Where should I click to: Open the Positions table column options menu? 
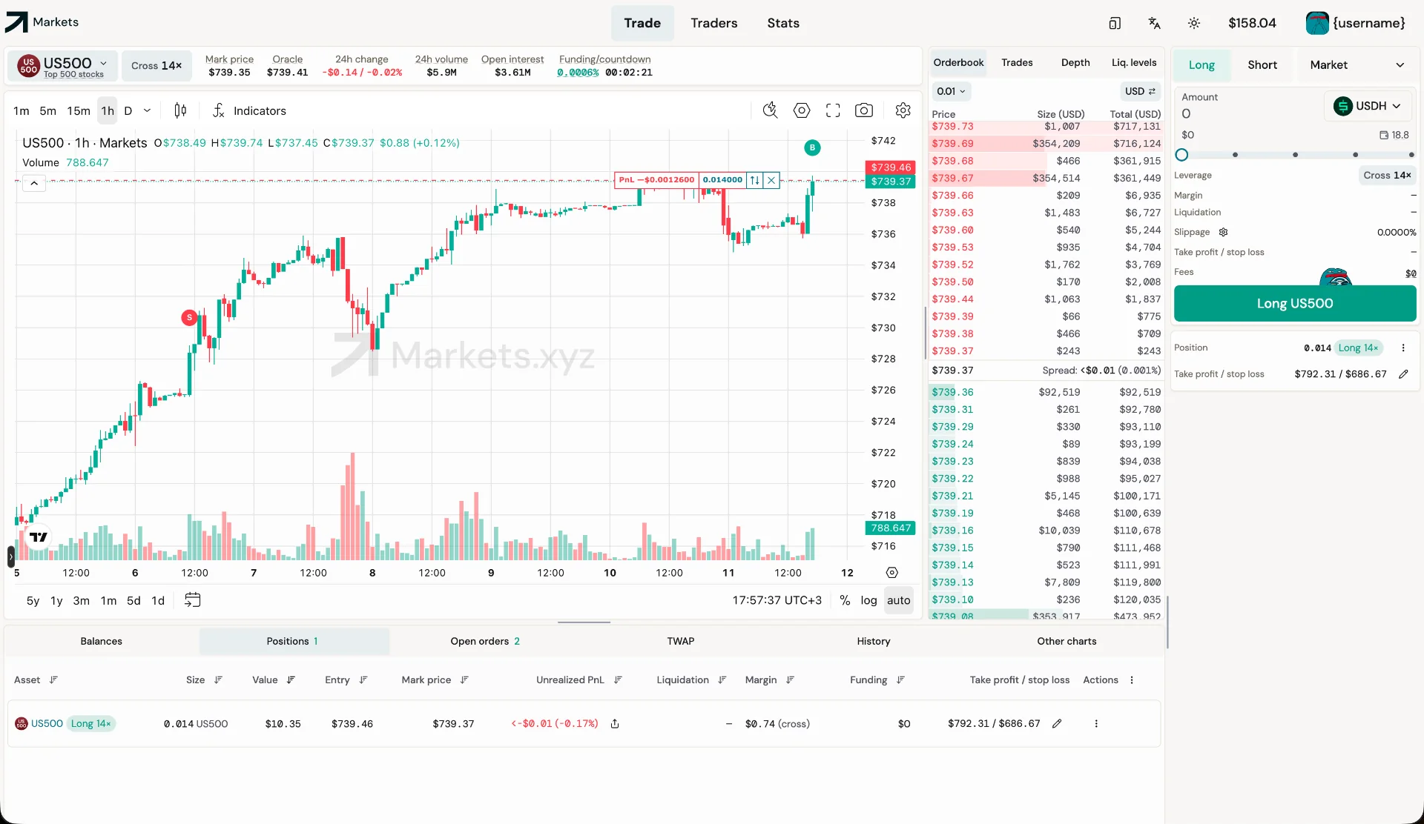coord(1132,680)
